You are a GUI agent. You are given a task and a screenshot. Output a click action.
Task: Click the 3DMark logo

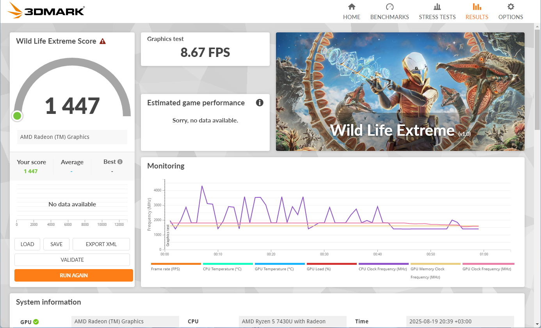click(46, 11)
